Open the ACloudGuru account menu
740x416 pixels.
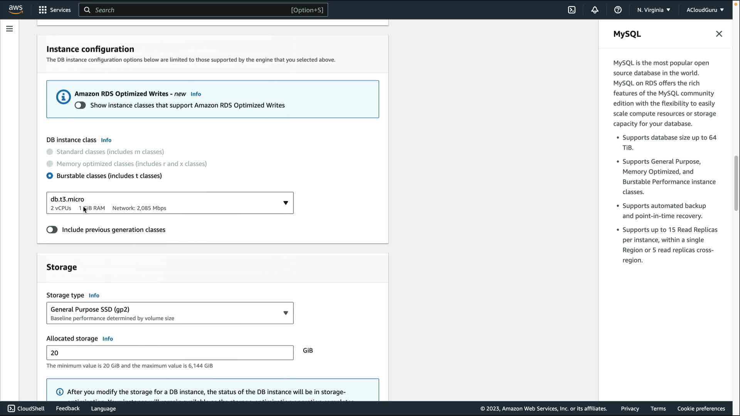(x=705, y=10)
